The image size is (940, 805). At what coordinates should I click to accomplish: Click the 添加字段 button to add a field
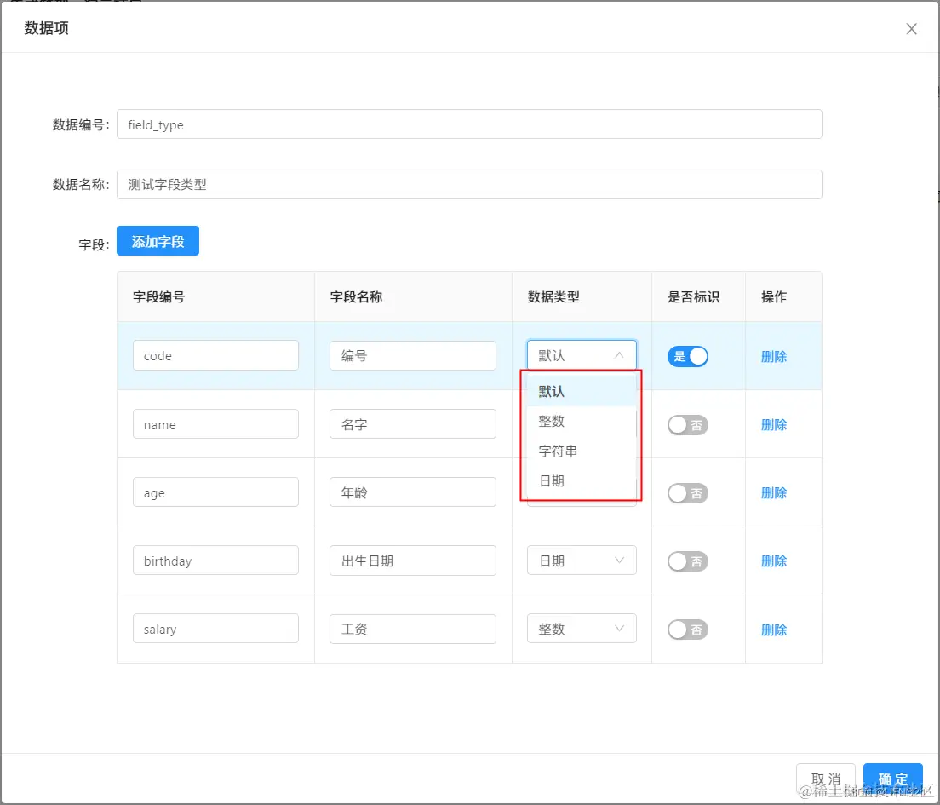158,241
